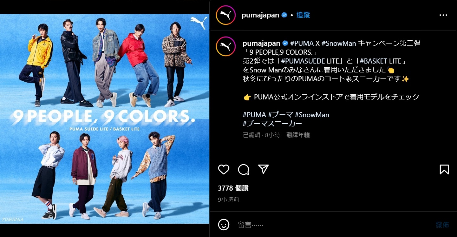This screenshot has width=457, height=237.
Task: Click 翻譯年糕 to translate caption
Action: click(x=298, y=135)
